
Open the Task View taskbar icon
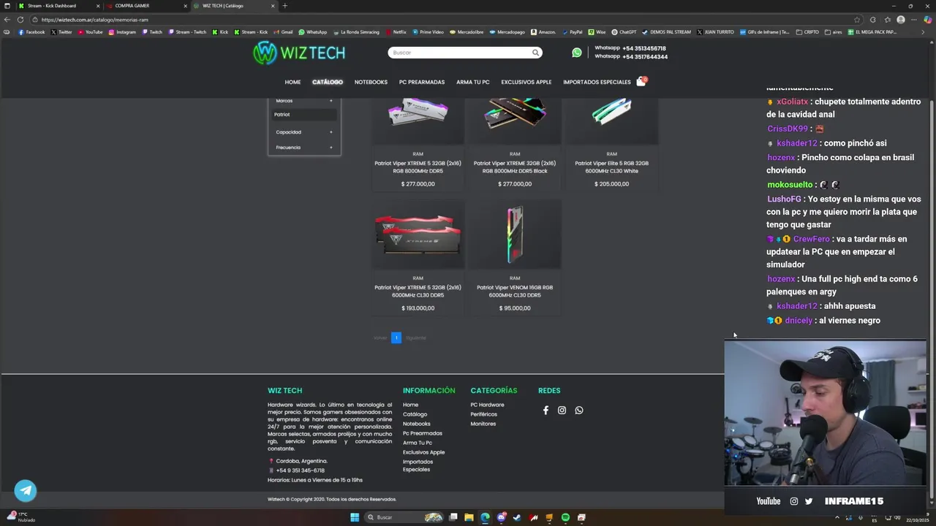point(453,517)
